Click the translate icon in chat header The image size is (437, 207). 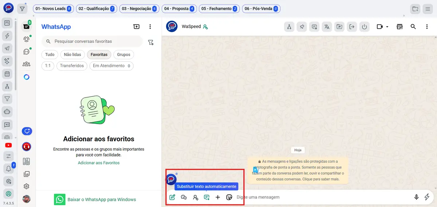pyautogui.click(x=327, y=27)
